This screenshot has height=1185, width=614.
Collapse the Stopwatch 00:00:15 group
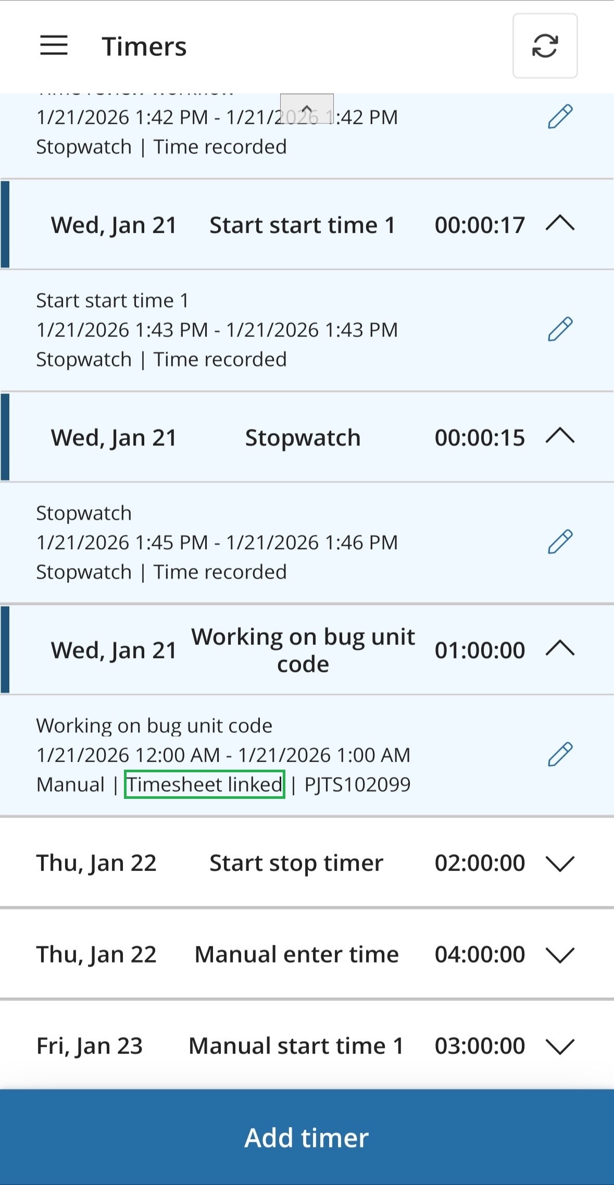tap(560, 437)
